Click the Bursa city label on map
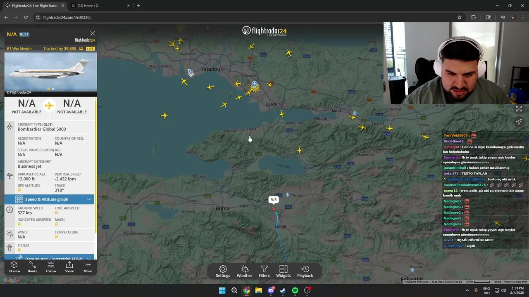Screen dimensions: 529x297 click(222, 208)
